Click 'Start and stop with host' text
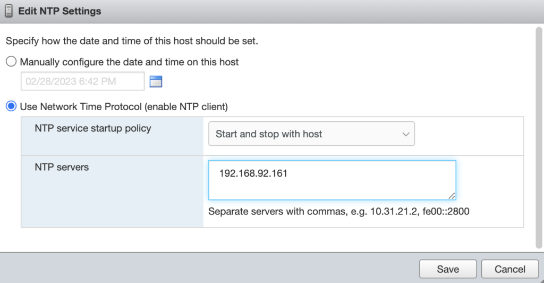 point(269,134)
